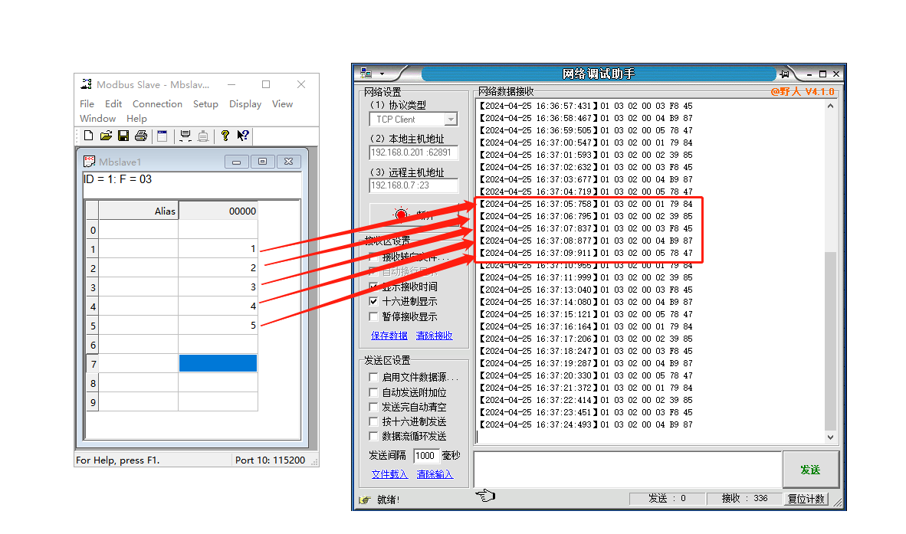906x534 pixels.
Task: Click the Open folder icon in Modbus Slave toolbar
Action: (106, 136)
